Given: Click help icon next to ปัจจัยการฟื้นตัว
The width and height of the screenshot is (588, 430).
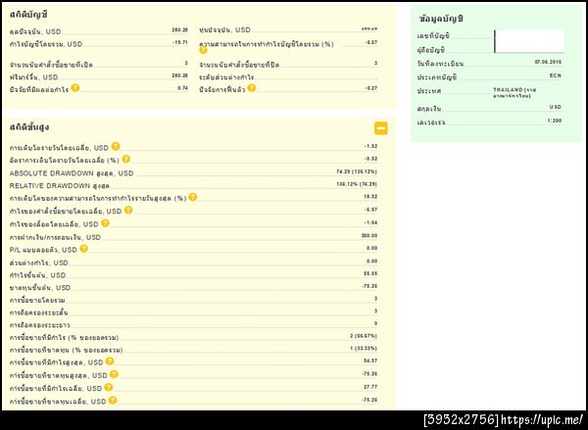Looking at the screenshot, I should [252, 88].
